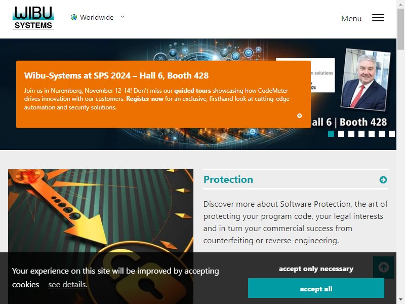
Task: Click the portrait photo in the banner
Action: click(365, 80)
